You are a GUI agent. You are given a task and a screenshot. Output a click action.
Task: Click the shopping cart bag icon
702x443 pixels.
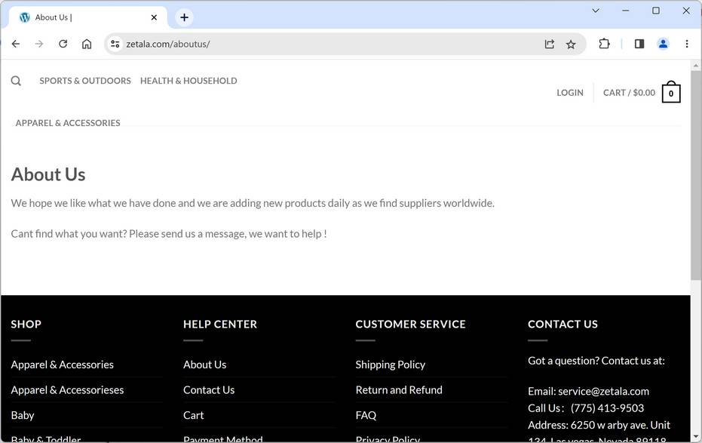[670, 92]
